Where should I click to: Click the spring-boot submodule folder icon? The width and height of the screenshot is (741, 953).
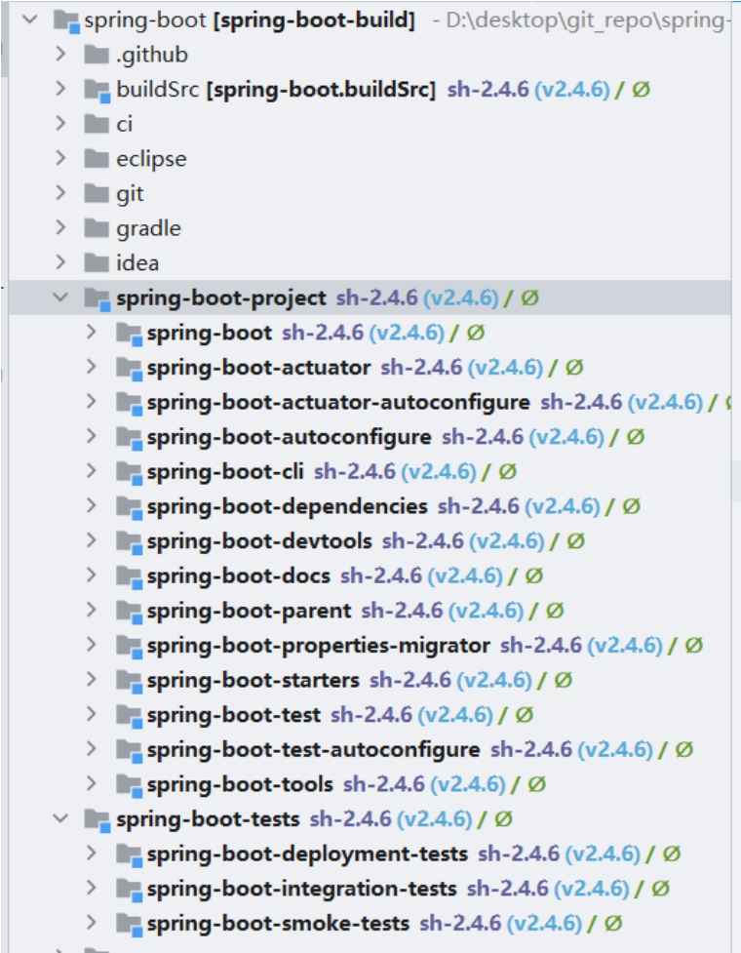[129, 334]
